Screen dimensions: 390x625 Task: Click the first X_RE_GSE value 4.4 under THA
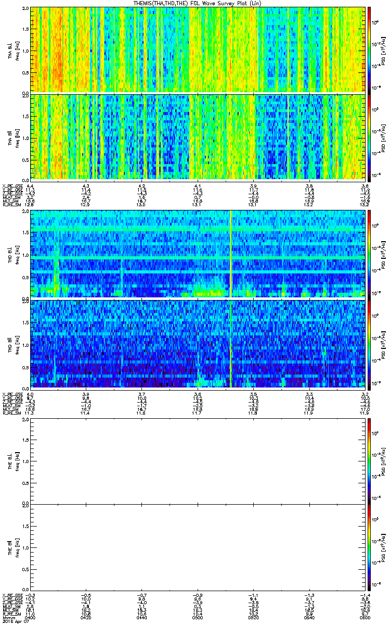(30, 186)
